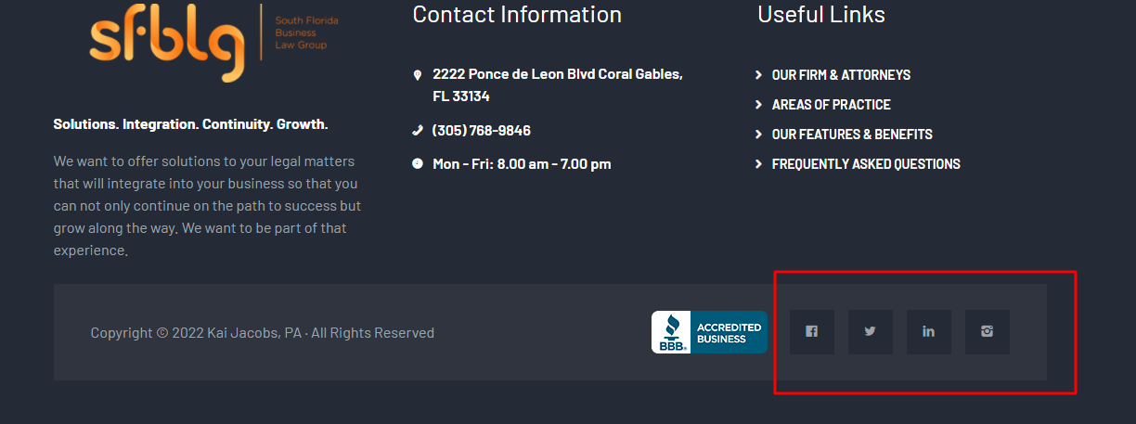Call the (305) 768-9846 phone number
The image size is (1136, 424).
[482, 131]
